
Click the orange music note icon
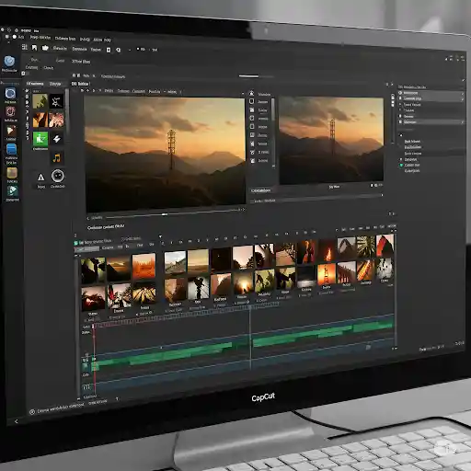tap(57, 158)
